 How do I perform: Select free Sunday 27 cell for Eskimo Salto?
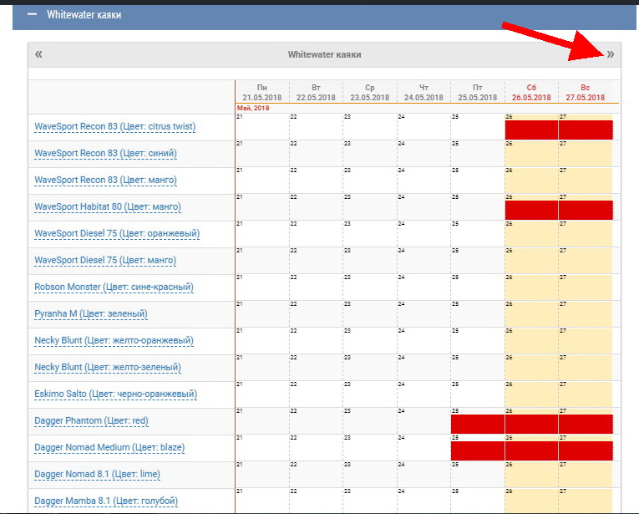[586, 394]
